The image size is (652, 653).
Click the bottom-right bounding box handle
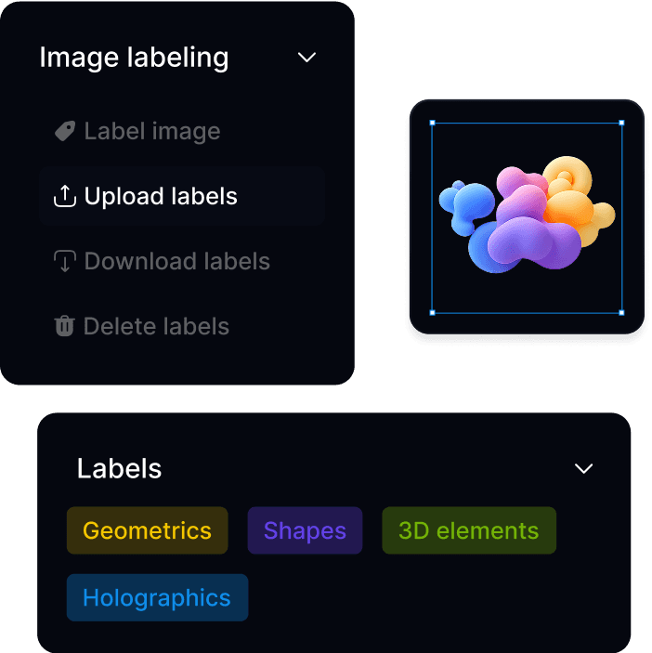coord(621,312)
